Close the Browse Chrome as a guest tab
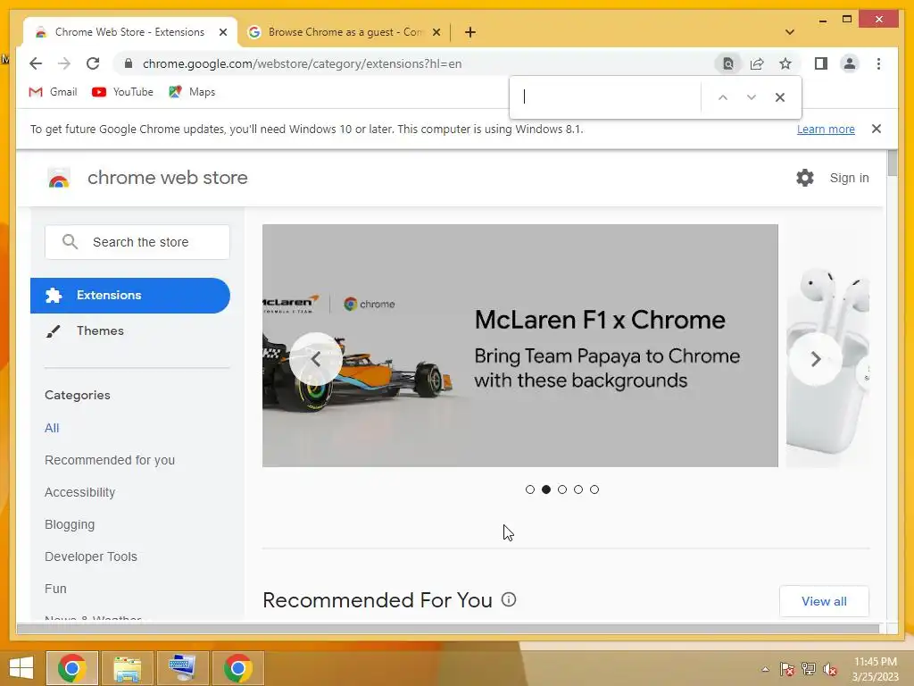The width and height of the screenshot is (914, 686). click(436, 32)
